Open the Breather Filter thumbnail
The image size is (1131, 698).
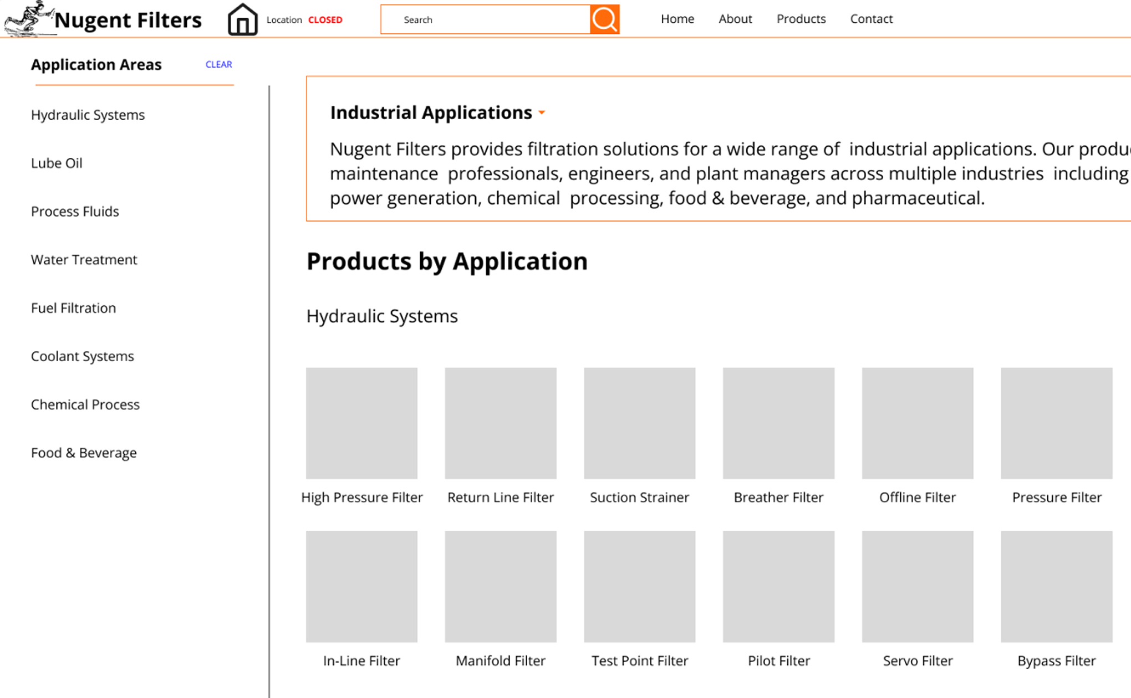[778, 423]
